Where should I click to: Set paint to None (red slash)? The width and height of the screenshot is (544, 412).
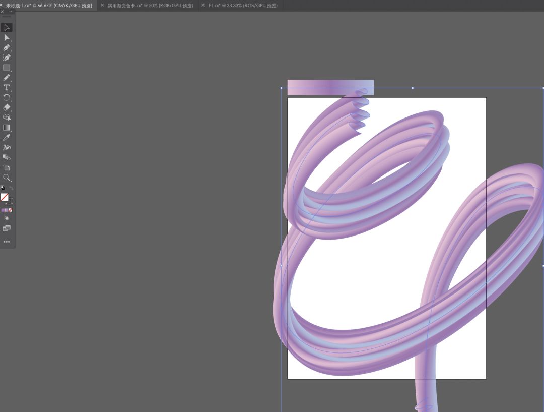tap(11, 210)
